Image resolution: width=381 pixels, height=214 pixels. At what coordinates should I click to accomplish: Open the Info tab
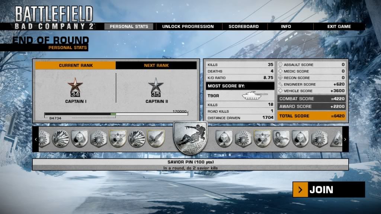(286, 27)
